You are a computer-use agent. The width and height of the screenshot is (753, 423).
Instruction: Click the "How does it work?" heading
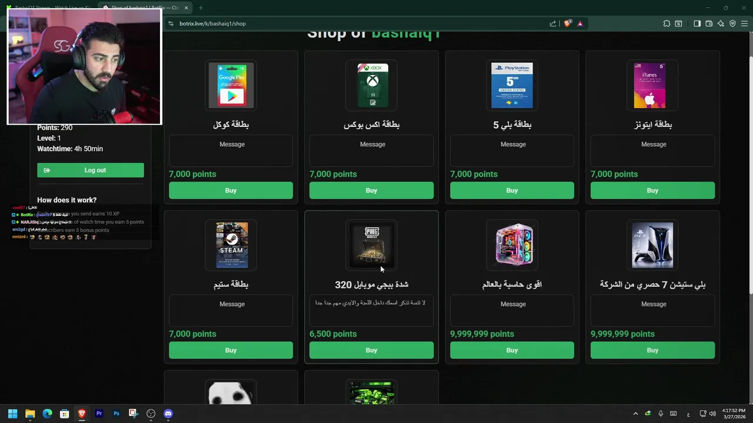66,200
